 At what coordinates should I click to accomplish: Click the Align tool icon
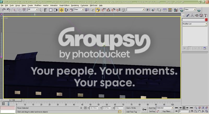(x=153, y=10)
